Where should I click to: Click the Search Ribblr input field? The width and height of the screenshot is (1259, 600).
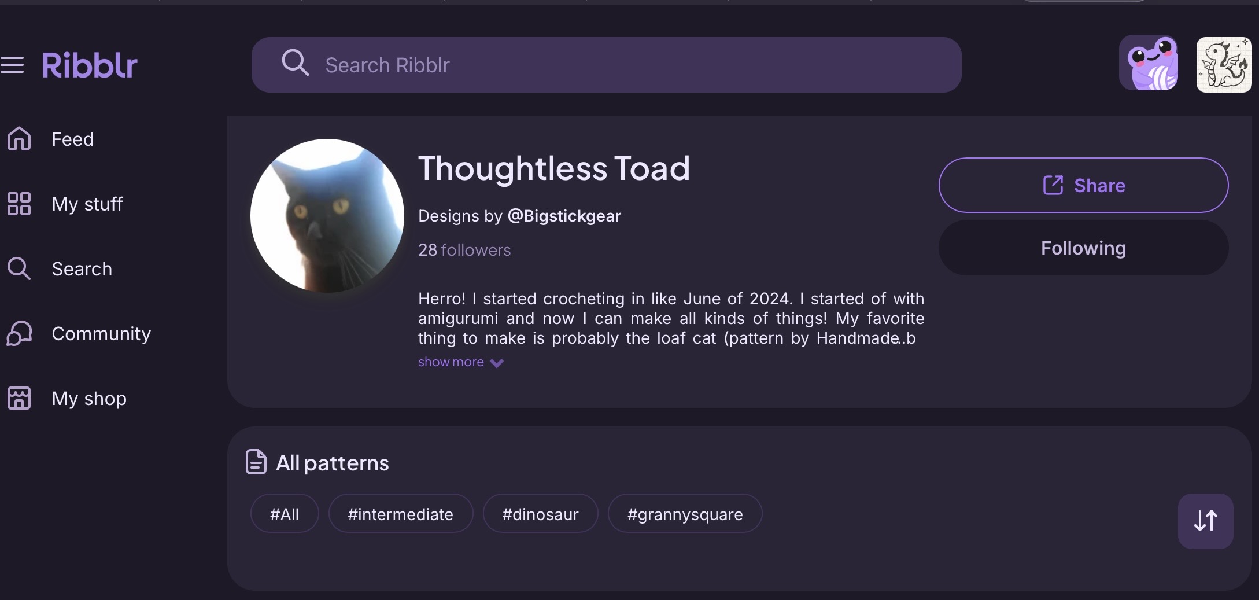pos(636,65)
